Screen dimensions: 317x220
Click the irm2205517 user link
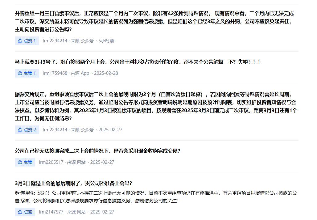click(52, 162)
